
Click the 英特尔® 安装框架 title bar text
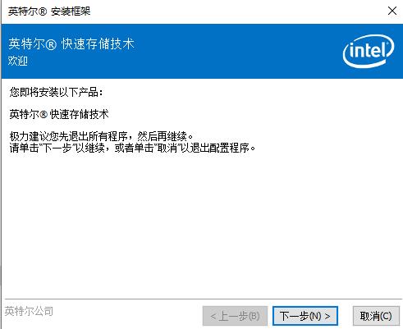(49, 11)
